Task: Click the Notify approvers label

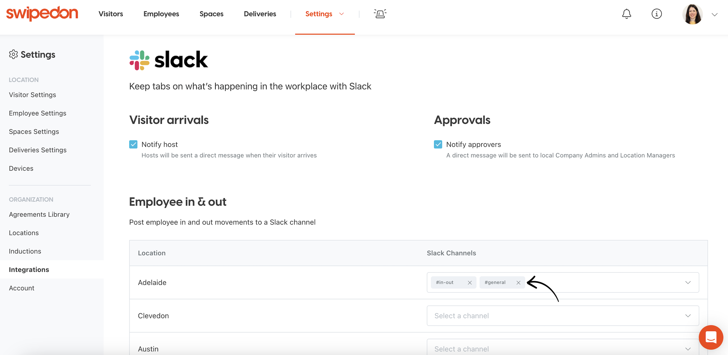Action: [x=474, y=144]
